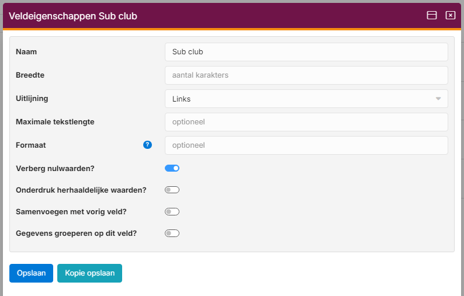
Task: Enable Onderdruk herhaaldelijke waarden toggle
Action: pyautogui.click(x=172, y=190)
